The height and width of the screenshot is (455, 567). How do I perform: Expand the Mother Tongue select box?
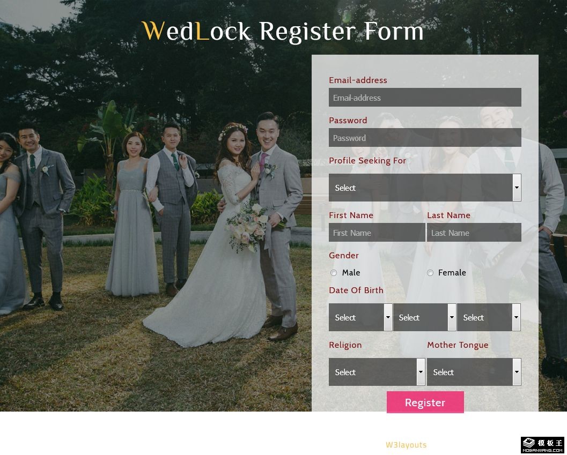pyautogui.click(x=474, y=372)
